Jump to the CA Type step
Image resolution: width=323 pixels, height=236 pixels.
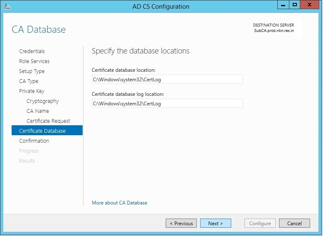[x=29, y=81]
